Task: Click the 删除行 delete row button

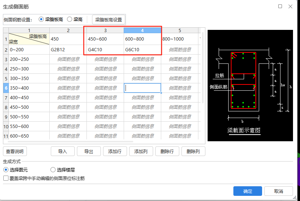Action: coord(167,151)
